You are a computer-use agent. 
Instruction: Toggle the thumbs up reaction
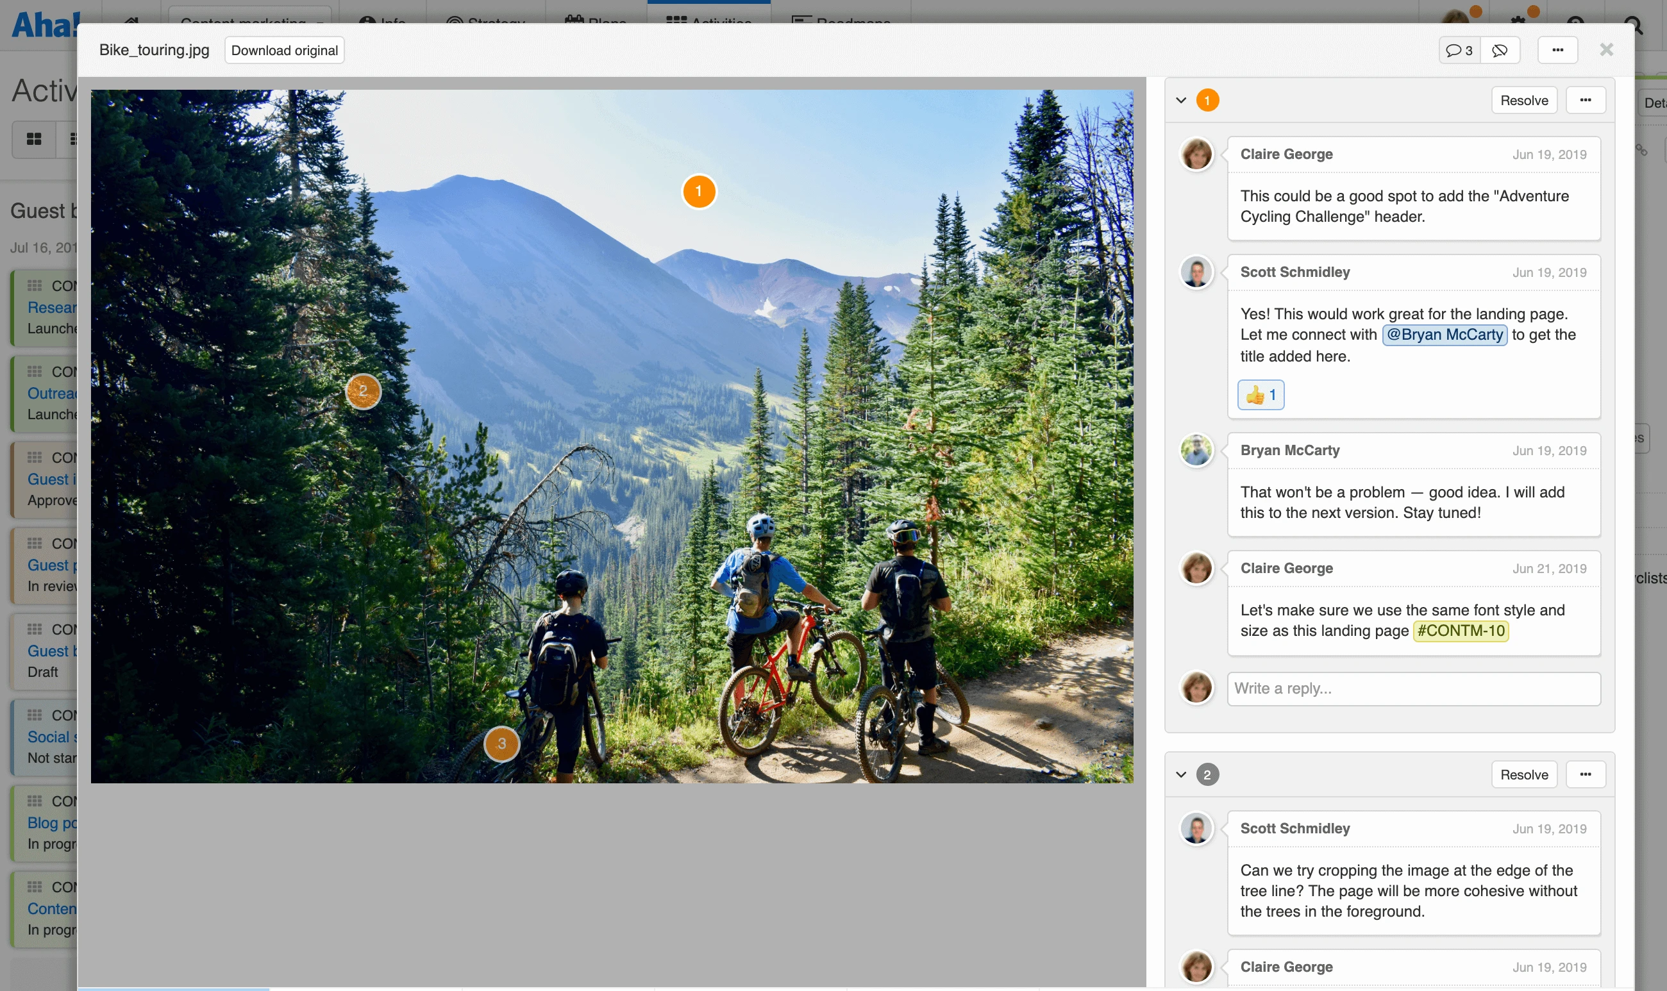click(x=1261, y=395)
